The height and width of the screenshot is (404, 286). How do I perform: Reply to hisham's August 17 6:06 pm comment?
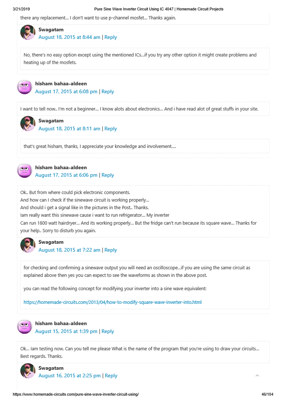click(x=108, y=175)
